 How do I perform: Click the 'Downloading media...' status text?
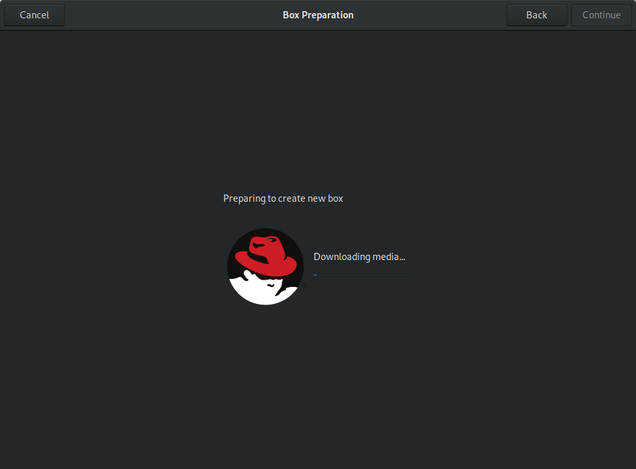359,257
